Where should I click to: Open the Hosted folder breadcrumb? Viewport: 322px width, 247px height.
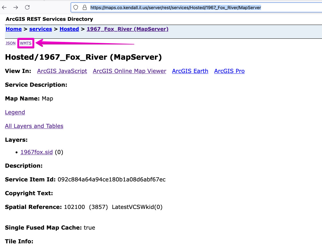tap(69, 29)
